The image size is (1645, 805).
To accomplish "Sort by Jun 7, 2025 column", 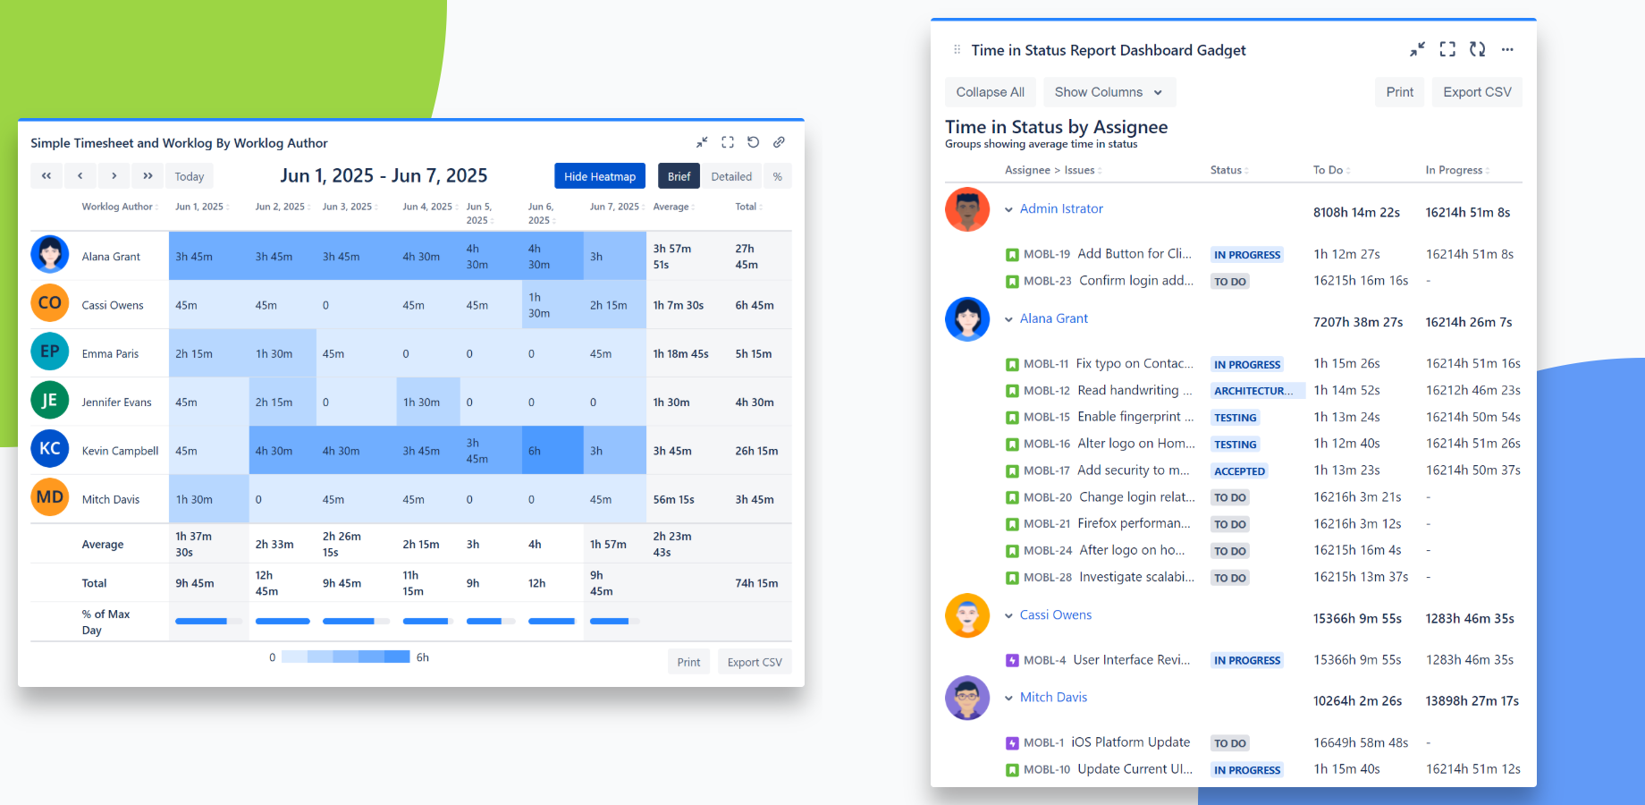I will pyautogui.click(x=617, y=207).
